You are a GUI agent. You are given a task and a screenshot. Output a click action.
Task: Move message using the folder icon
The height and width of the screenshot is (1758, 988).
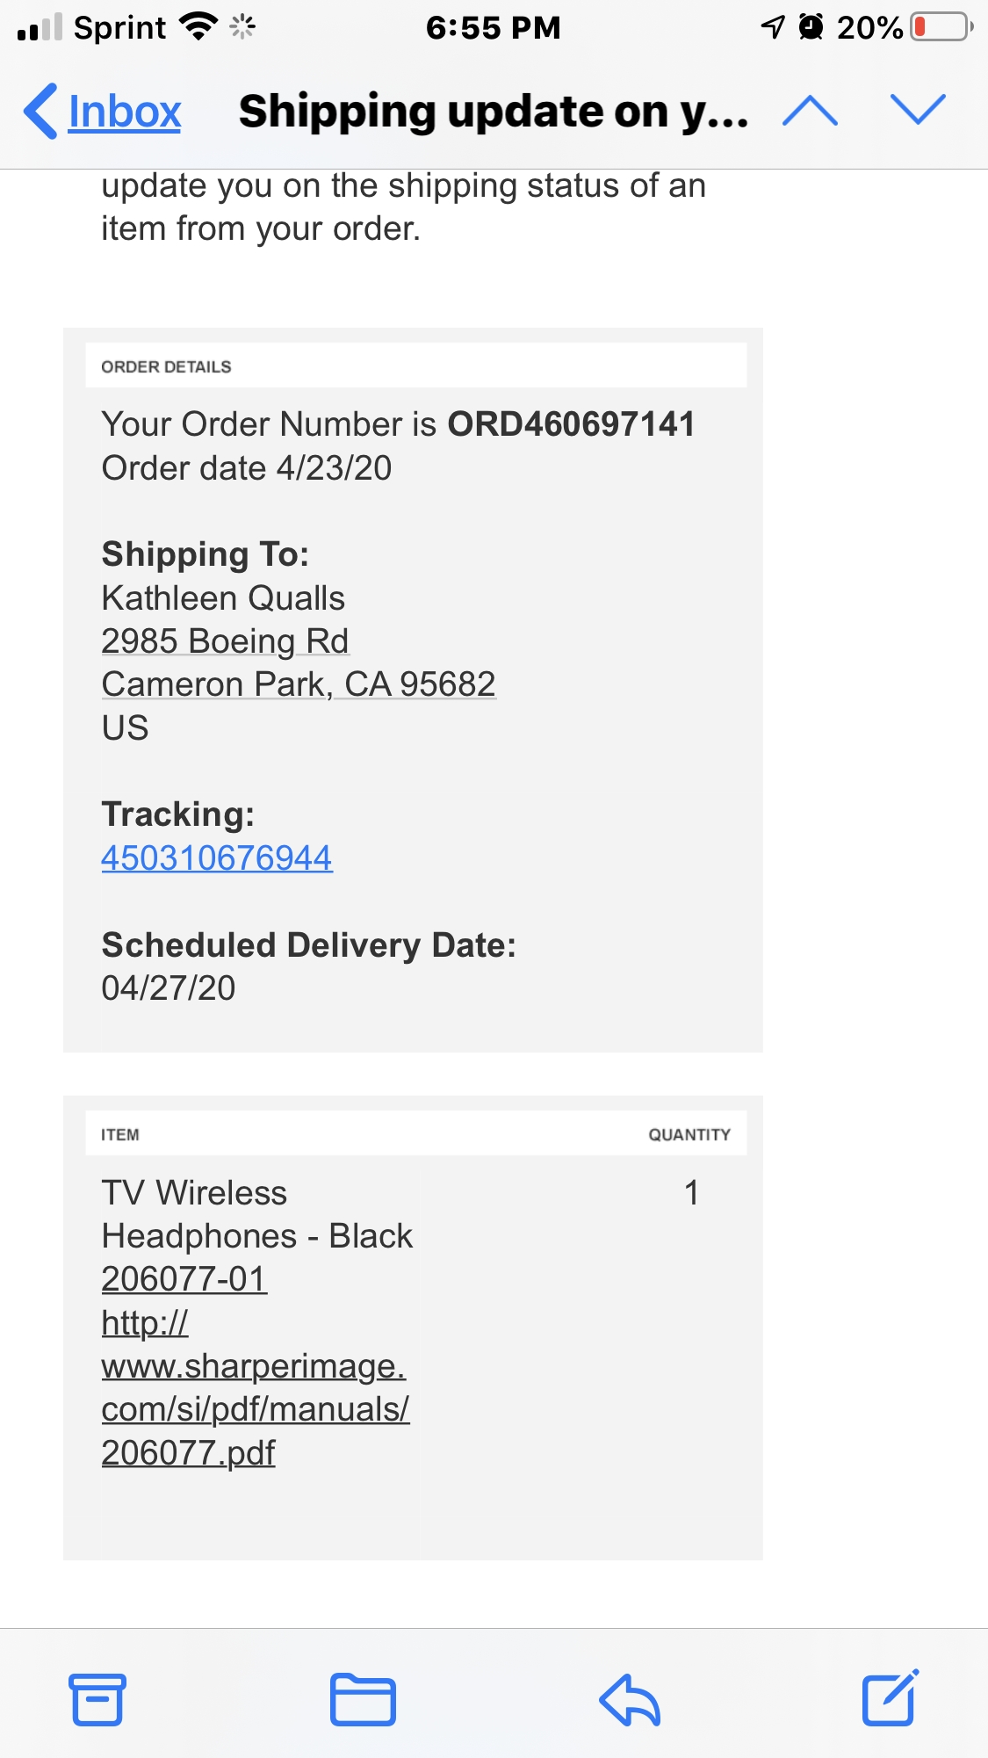click(x=363, y=1699)
